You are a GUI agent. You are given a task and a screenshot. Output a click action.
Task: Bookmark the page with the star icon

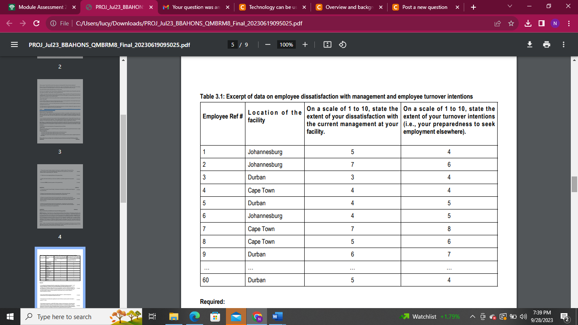click(512, 24)
